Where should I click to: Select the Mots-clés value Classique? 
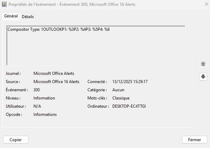121,98
